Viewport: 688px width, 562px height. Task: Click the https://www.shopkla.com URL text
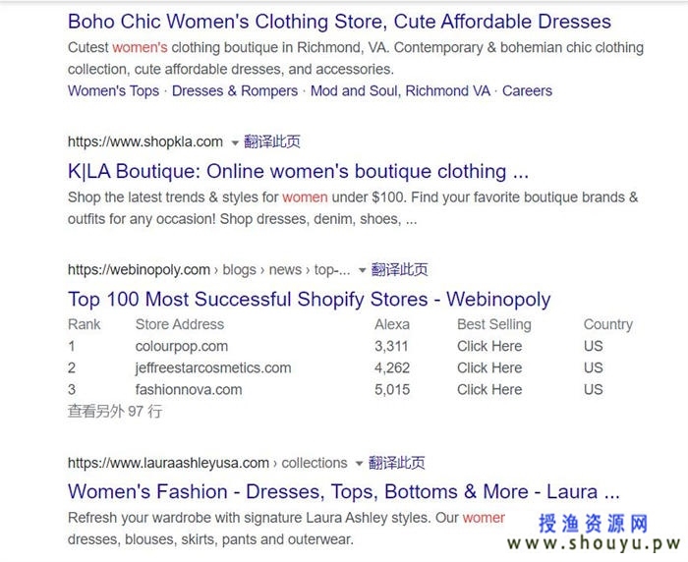tap(145, 142)
